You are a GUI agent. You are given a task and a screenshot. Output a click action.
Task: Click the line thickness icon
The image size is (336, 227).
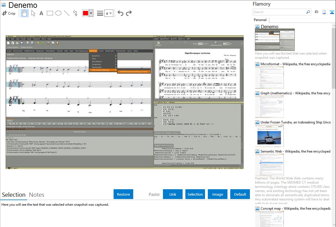click(100, 13)
